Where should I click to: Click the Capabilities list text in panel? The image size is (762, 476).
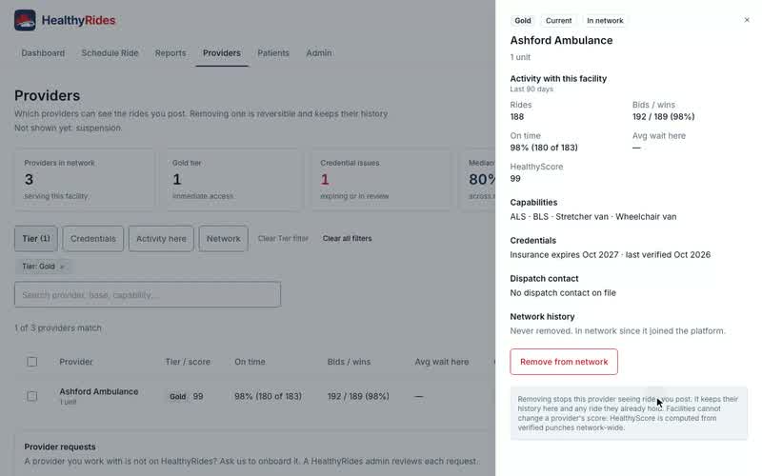click(592, 217)
